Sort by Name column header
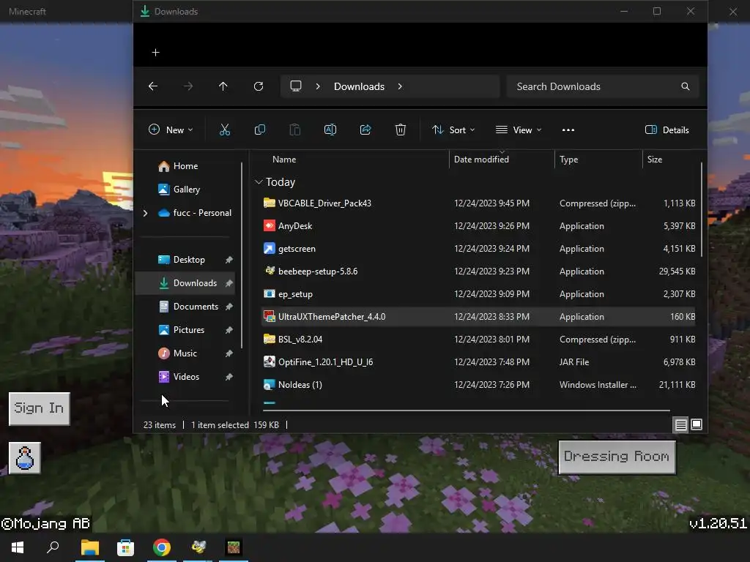 (x=284, y=159)
